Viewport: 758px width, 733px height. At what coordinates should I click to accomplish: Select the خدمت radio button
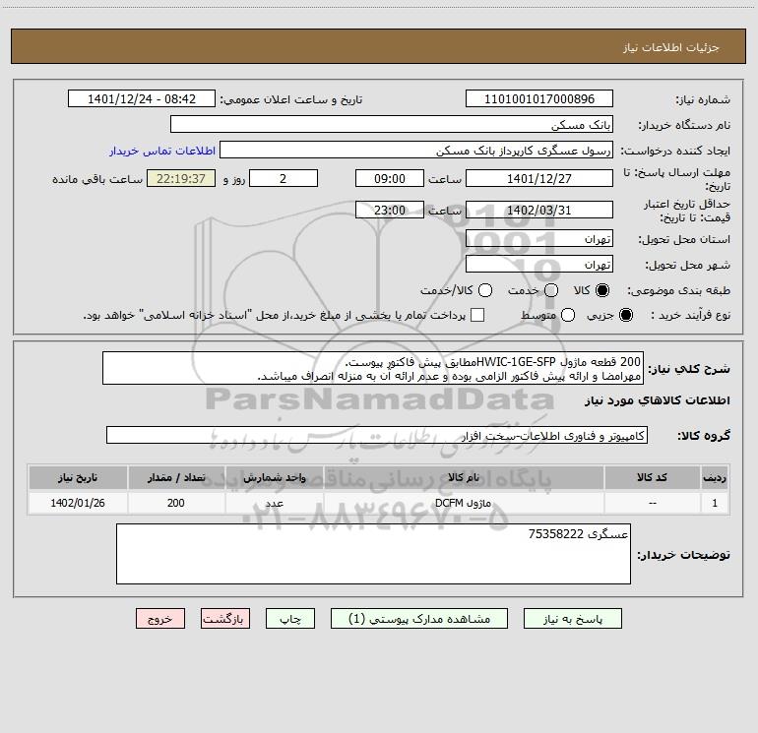(x=551, y=290)
